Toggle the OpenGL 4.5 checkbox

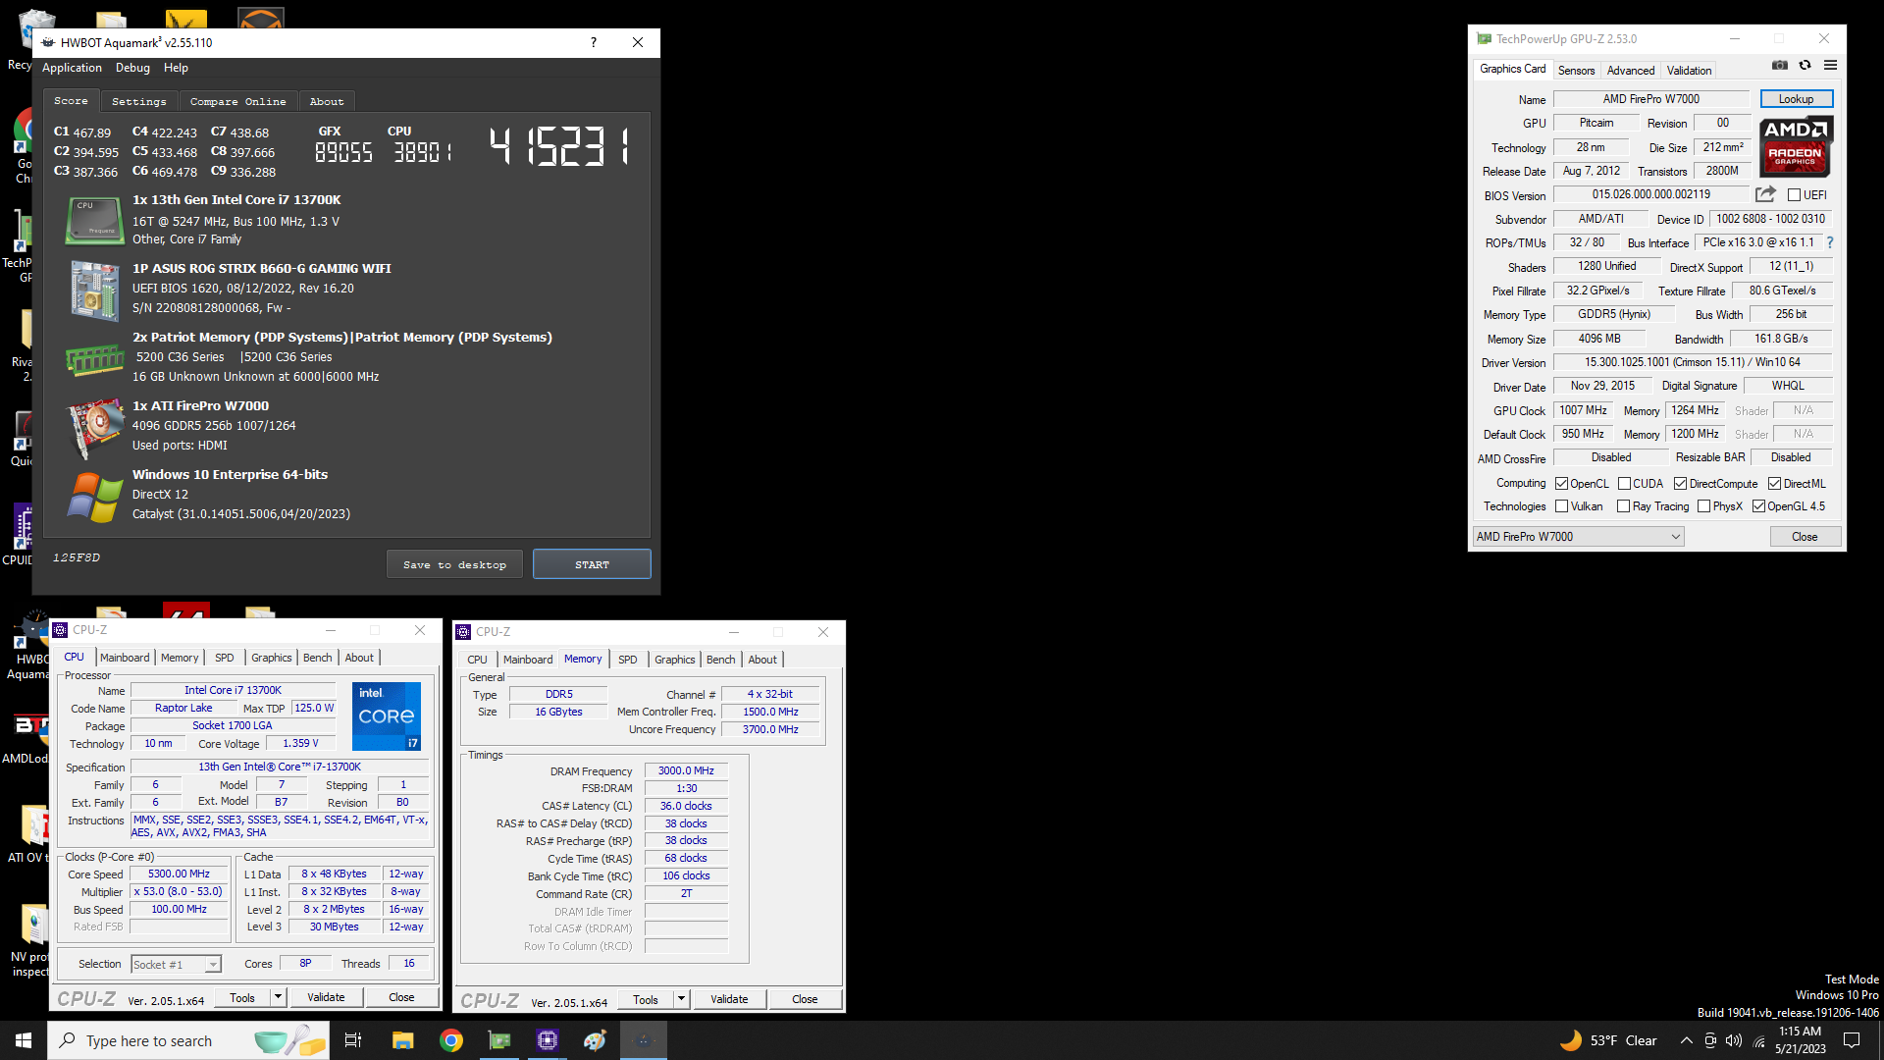click(1758, 506)
